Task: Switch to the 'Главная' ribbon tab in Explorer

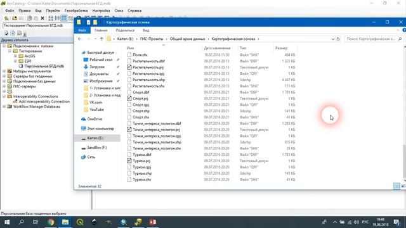Action: (101, 30)
